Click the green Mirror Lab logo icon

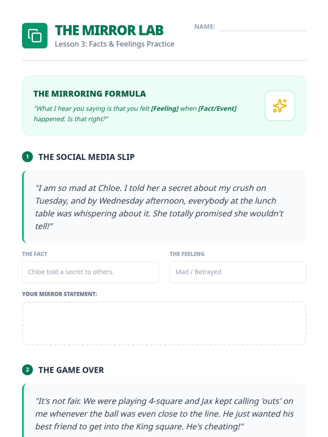pos(35,36)
